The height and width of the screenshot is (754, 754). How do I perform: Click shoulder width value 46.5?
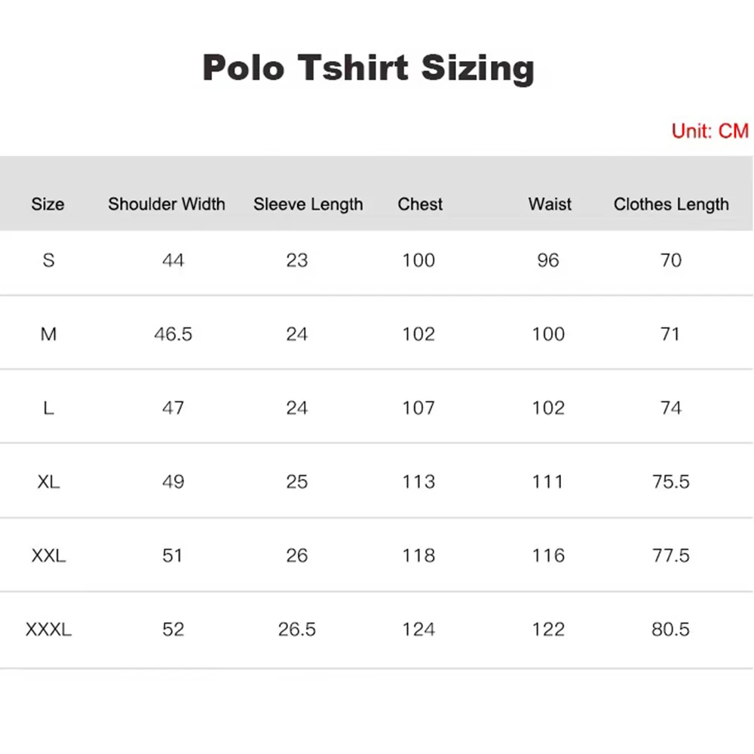click(x=173, y=334)
